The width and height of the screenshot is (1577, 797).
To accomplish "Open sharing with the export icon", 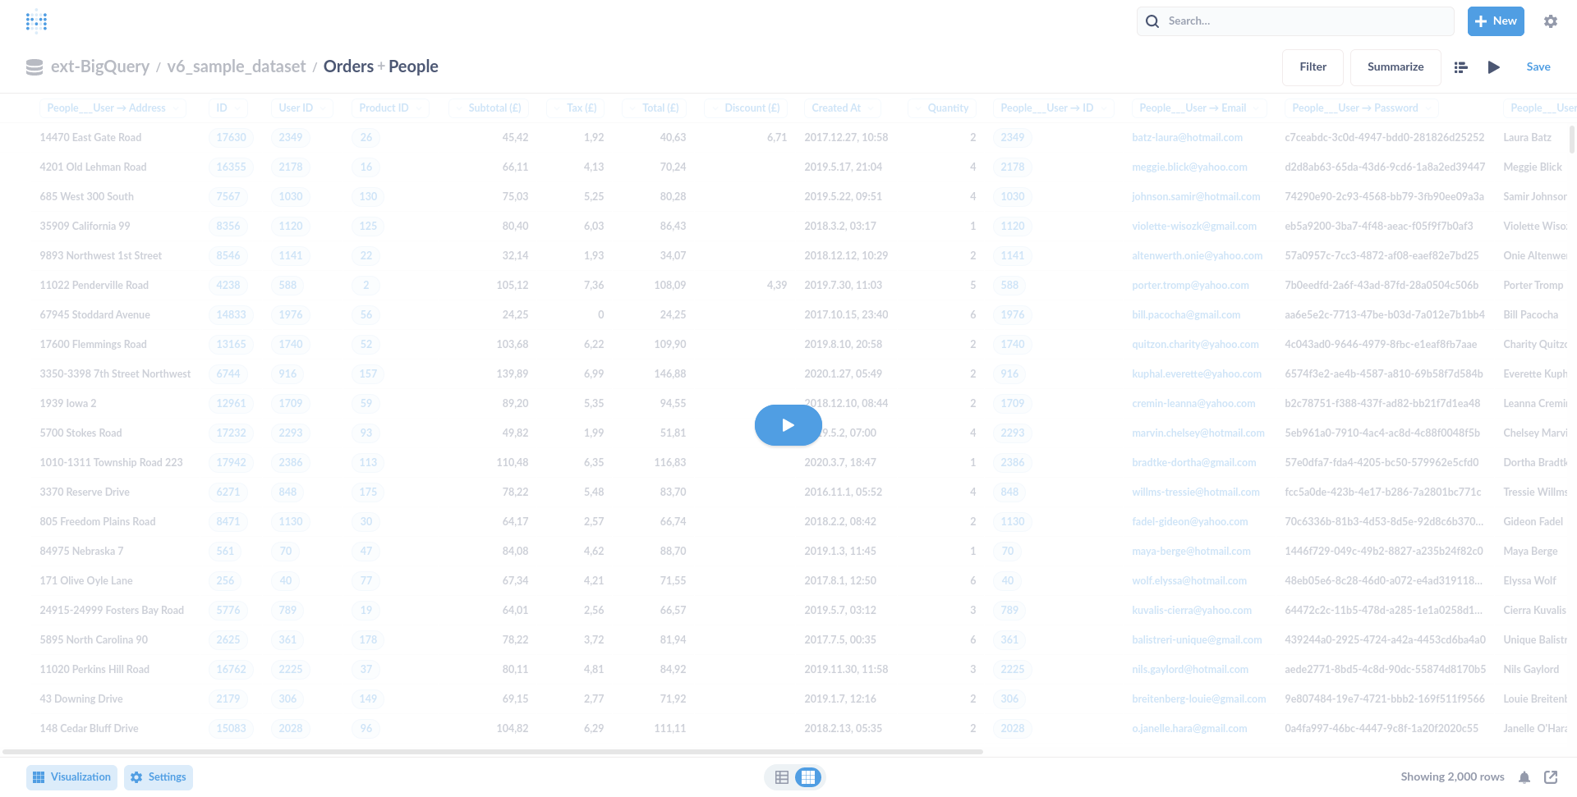I will [x=1552, y=776].
